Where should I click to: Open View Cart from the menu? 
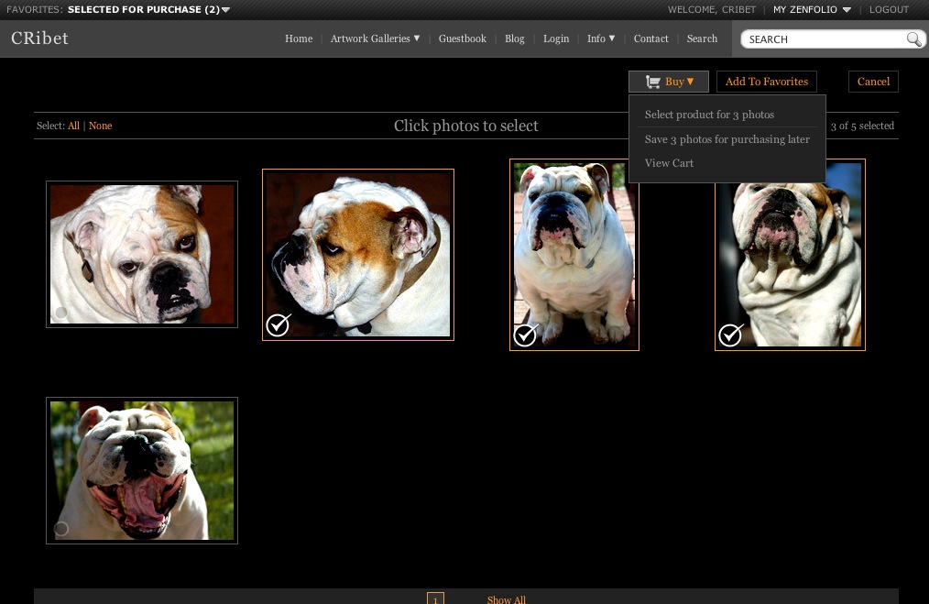click(669, 162)
